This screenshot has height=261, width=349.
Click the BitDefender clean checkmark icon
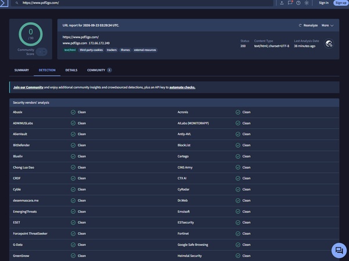point(73,145)
